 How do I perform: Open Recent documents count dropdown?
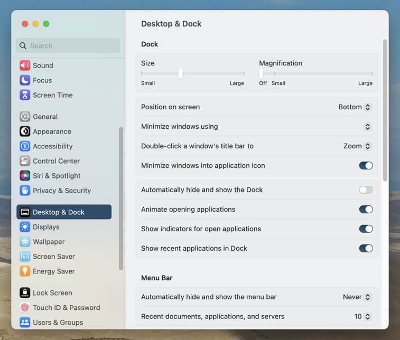click(362, 317)
